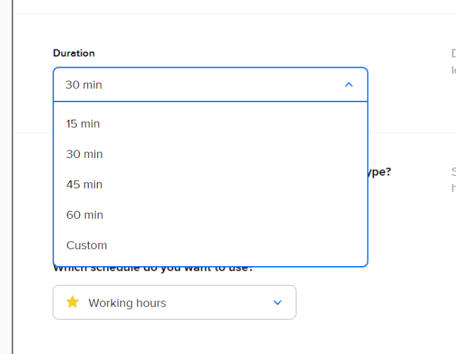Click the partially hidden heading ending in "ype?"

click(380, 172)
